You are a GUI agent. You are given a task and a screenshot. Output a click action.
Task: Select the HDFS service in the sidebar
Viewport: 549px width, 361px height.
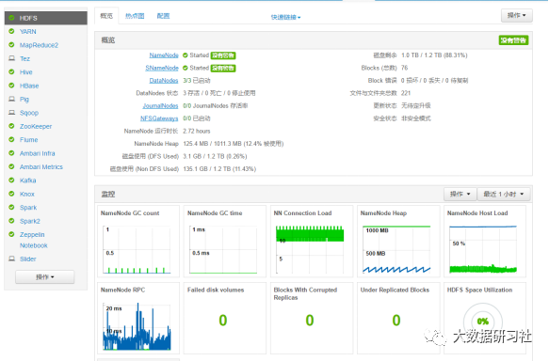[x=46, y=18]
